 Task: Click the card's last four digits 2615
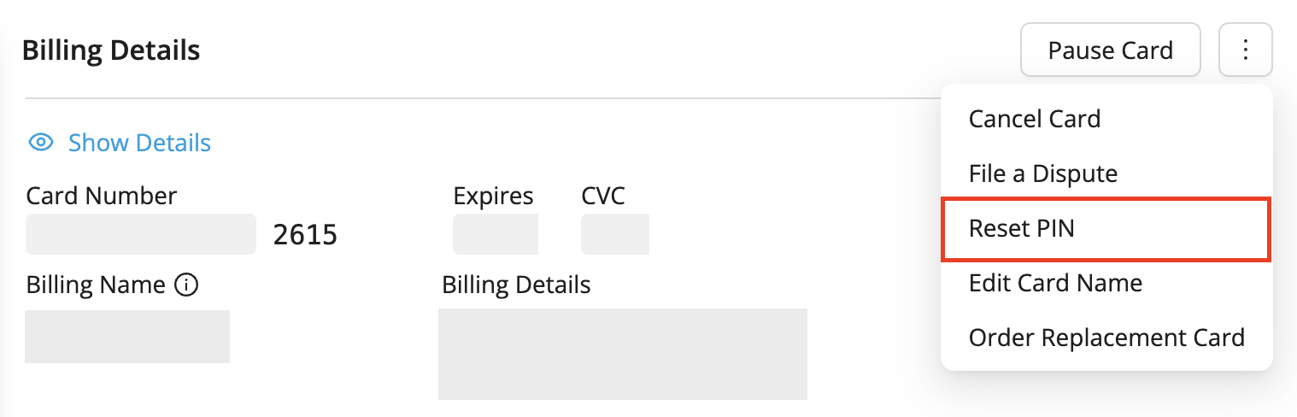(305, 235)
